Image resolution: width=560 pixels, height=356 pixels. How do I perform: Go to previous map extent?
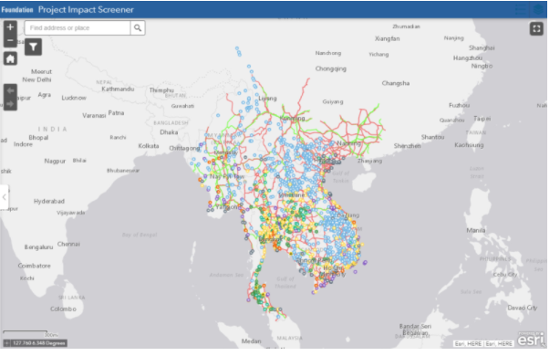[x=10, y=90]
